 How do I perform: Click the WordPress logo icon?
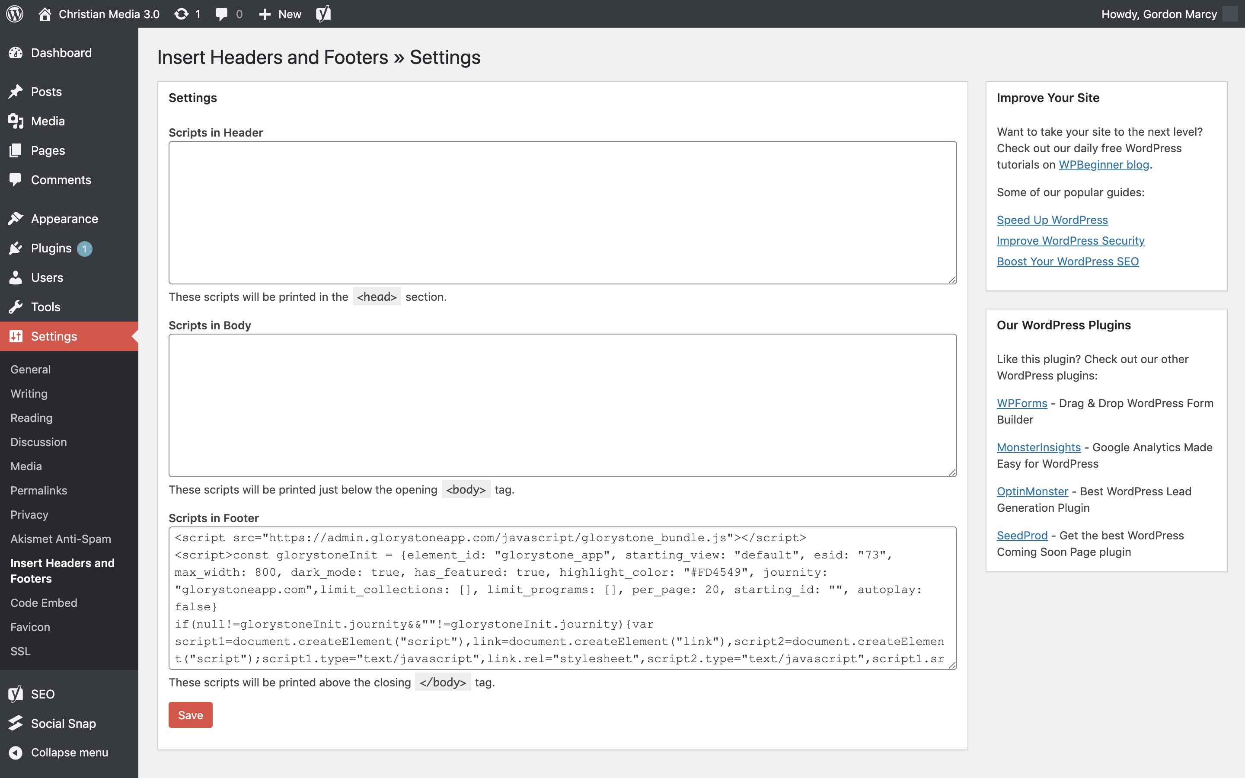[x=17, y=13]
